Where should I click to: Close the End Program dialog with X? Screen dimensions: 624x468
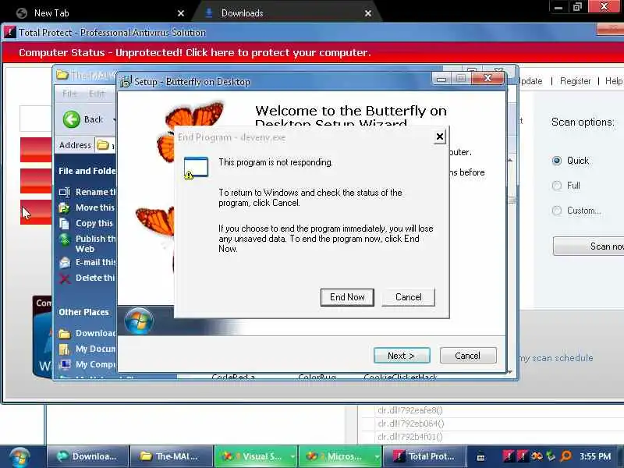tap(439, 137)
